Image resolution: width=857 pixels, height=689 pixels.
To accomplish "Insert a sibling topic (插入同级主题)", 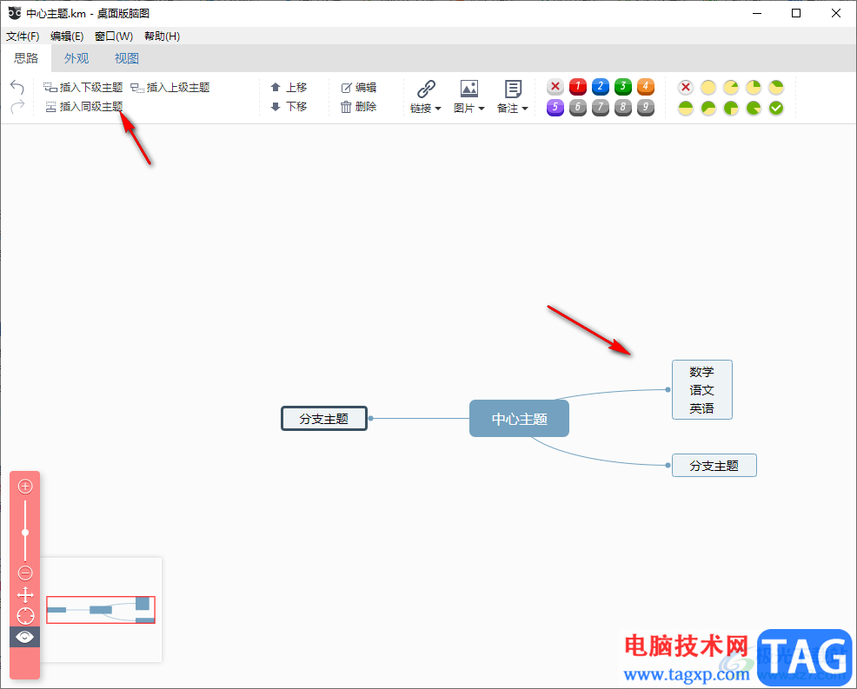I will point(83,107).
